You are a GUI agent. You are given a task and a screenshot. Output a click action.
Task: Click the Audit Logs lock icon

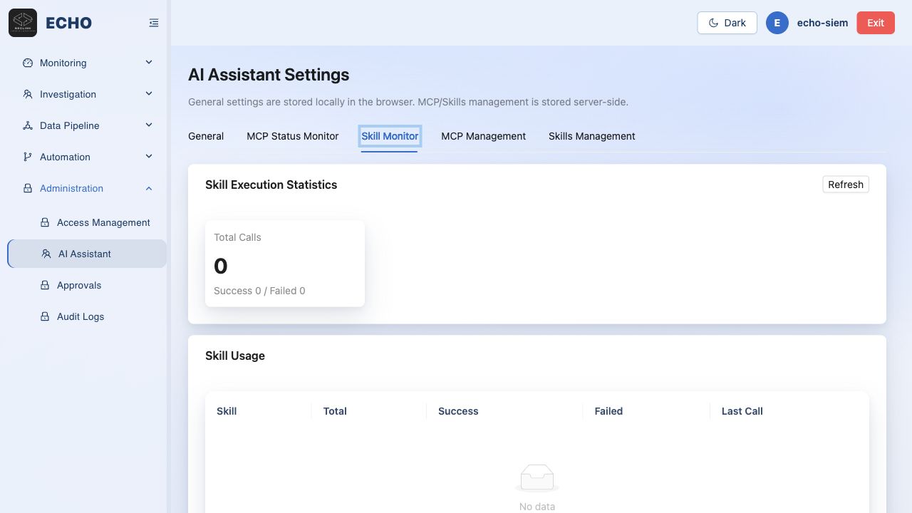point(45,316)
